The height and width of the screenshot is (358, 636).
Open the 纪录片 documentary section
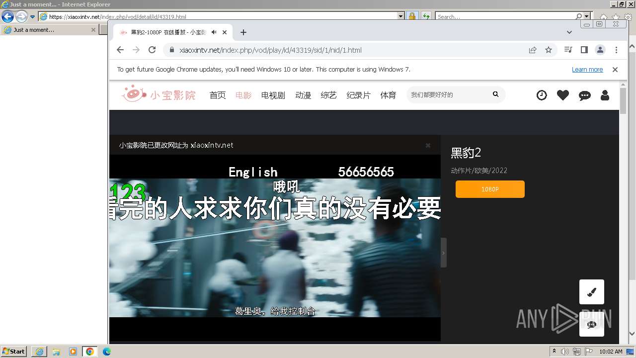pyautogui.click(x=359, y=95)
